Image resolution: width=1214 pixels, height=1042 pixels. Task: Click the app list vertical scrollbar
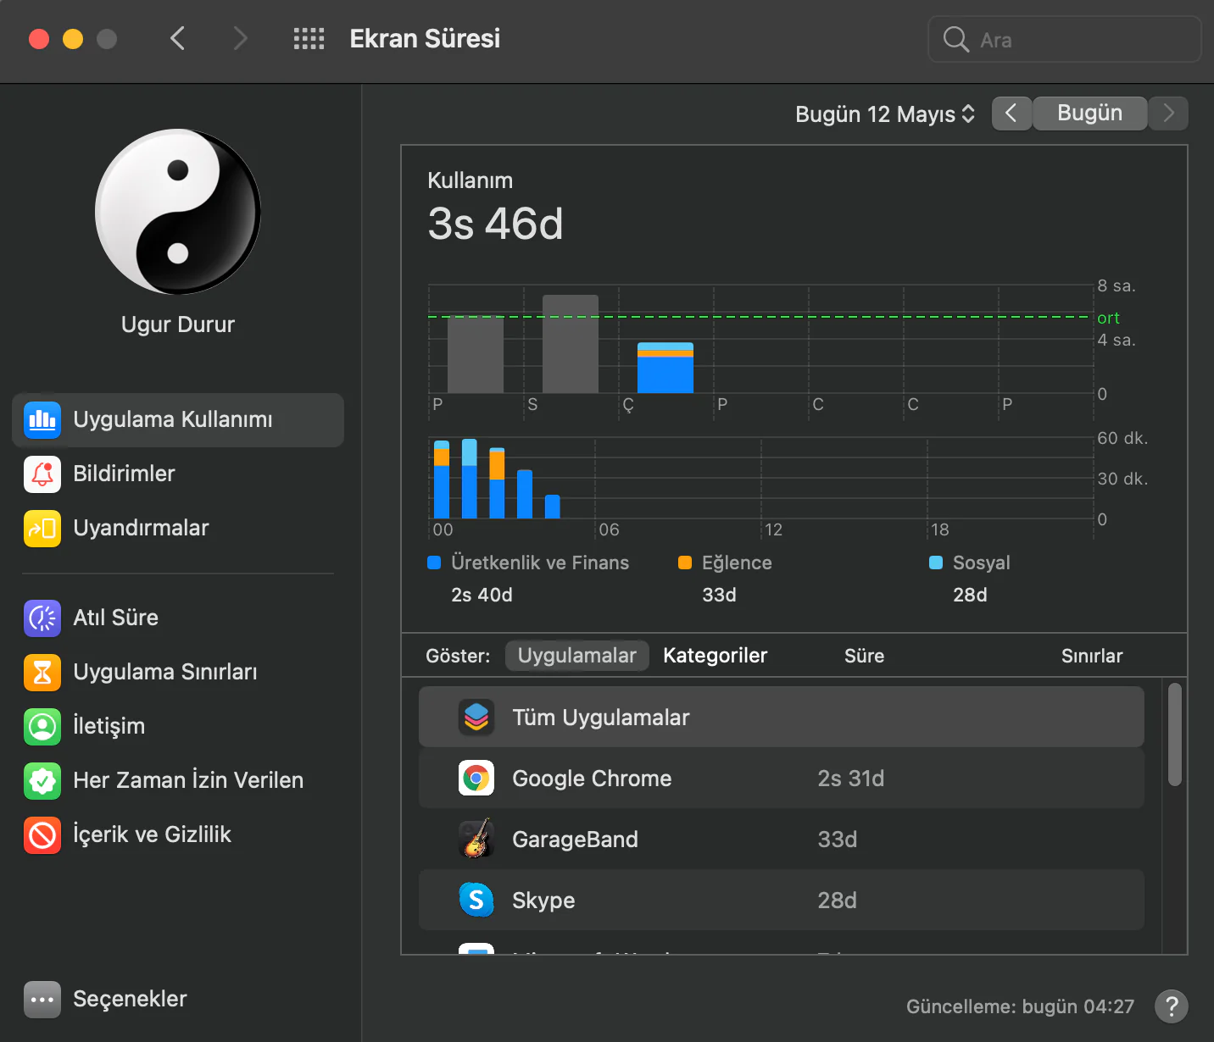(1174, 735)
